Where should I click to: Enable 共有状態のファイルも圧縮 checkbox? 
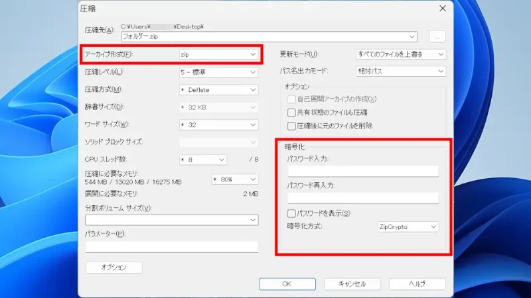(291, 113)
